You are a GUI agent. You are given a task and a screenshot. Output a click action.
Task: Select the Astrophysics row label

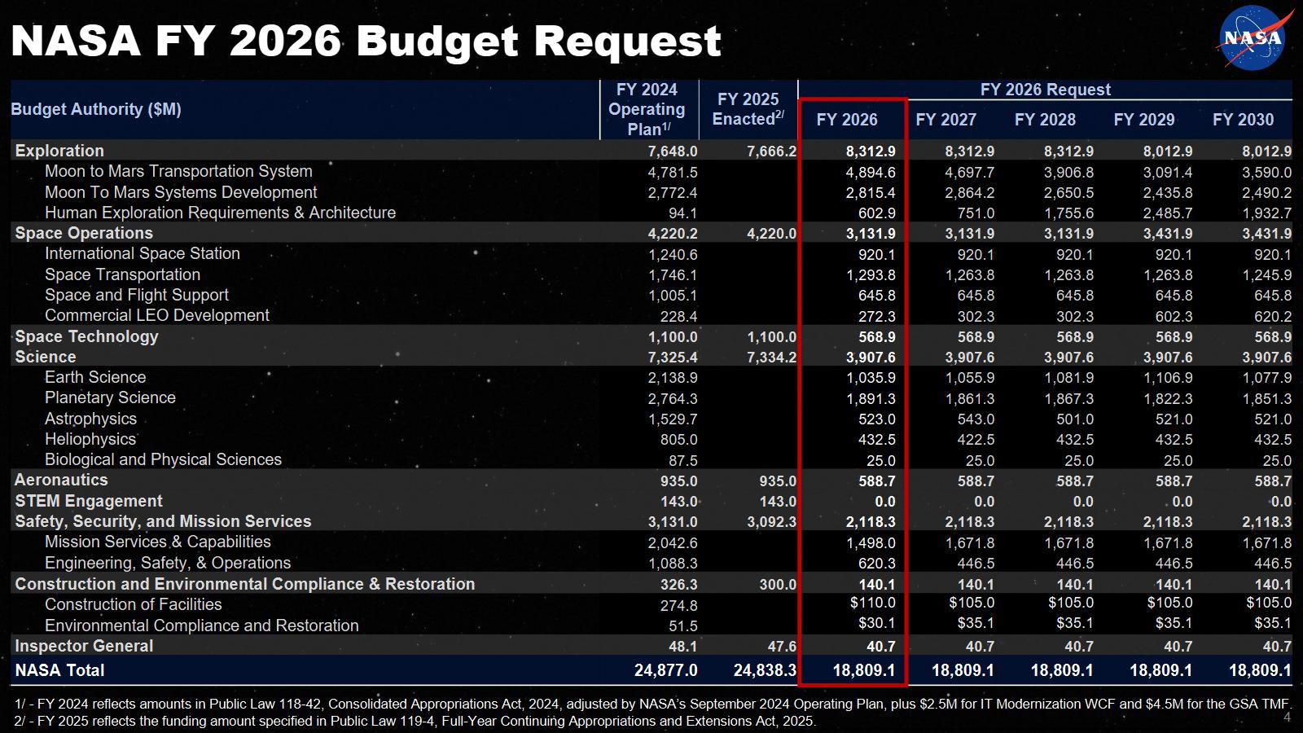[x=90, y=419]
